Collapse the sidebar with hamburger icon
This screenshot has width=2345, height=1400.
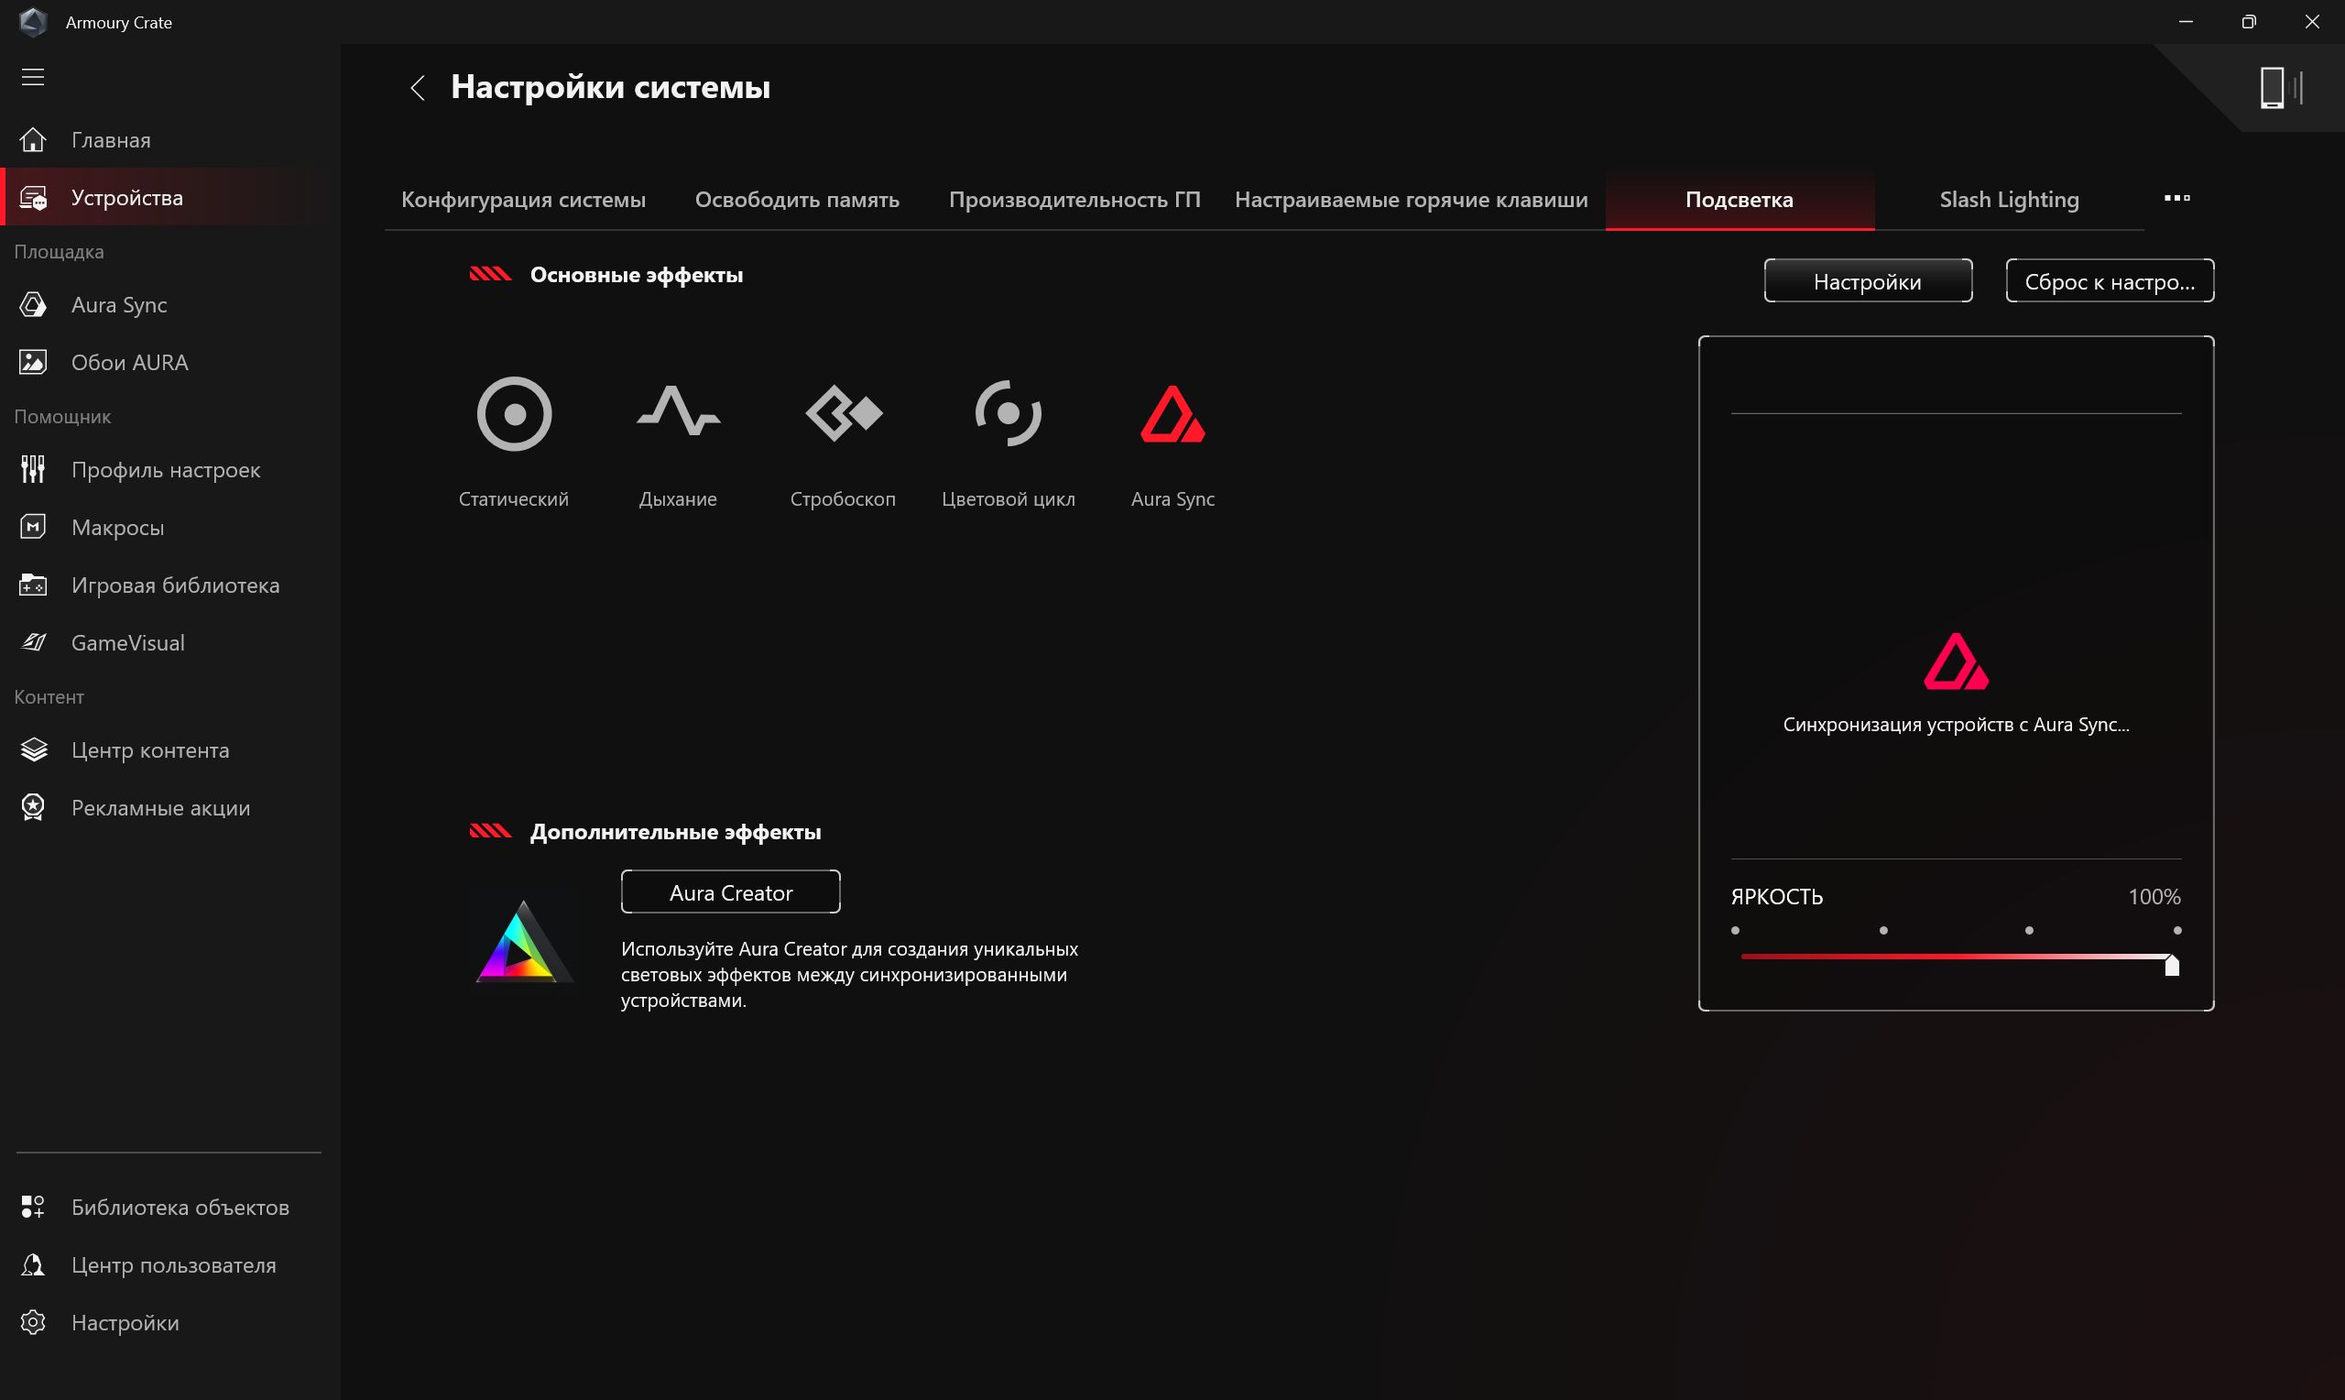tap(33, 76)
